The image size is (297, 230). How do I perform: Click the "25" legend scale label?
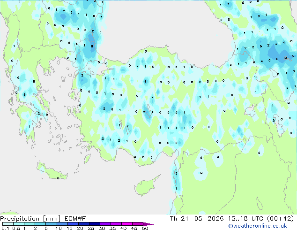[x=91, y=228]
